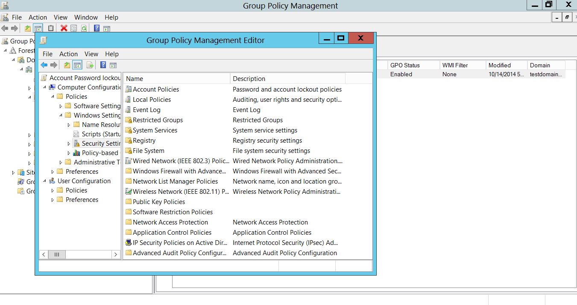
Task: Open the Action menu in the Editor window
Action: pos(68,54)
